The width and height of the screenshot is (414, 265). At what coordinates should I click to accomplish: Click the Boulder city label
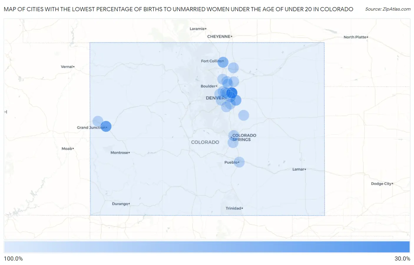click(209, 86)
